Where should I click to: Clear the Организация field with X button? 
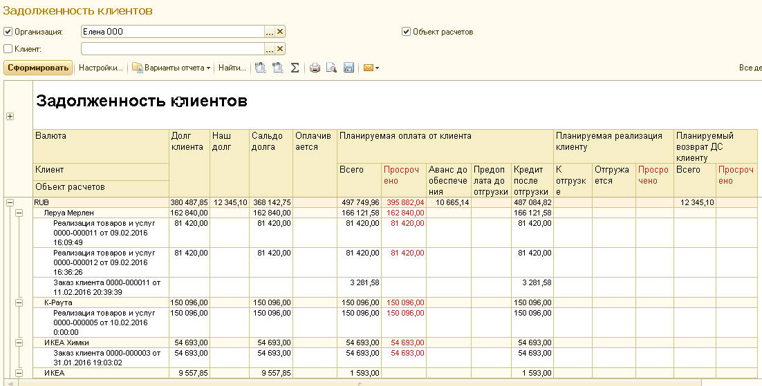point(280,32)
